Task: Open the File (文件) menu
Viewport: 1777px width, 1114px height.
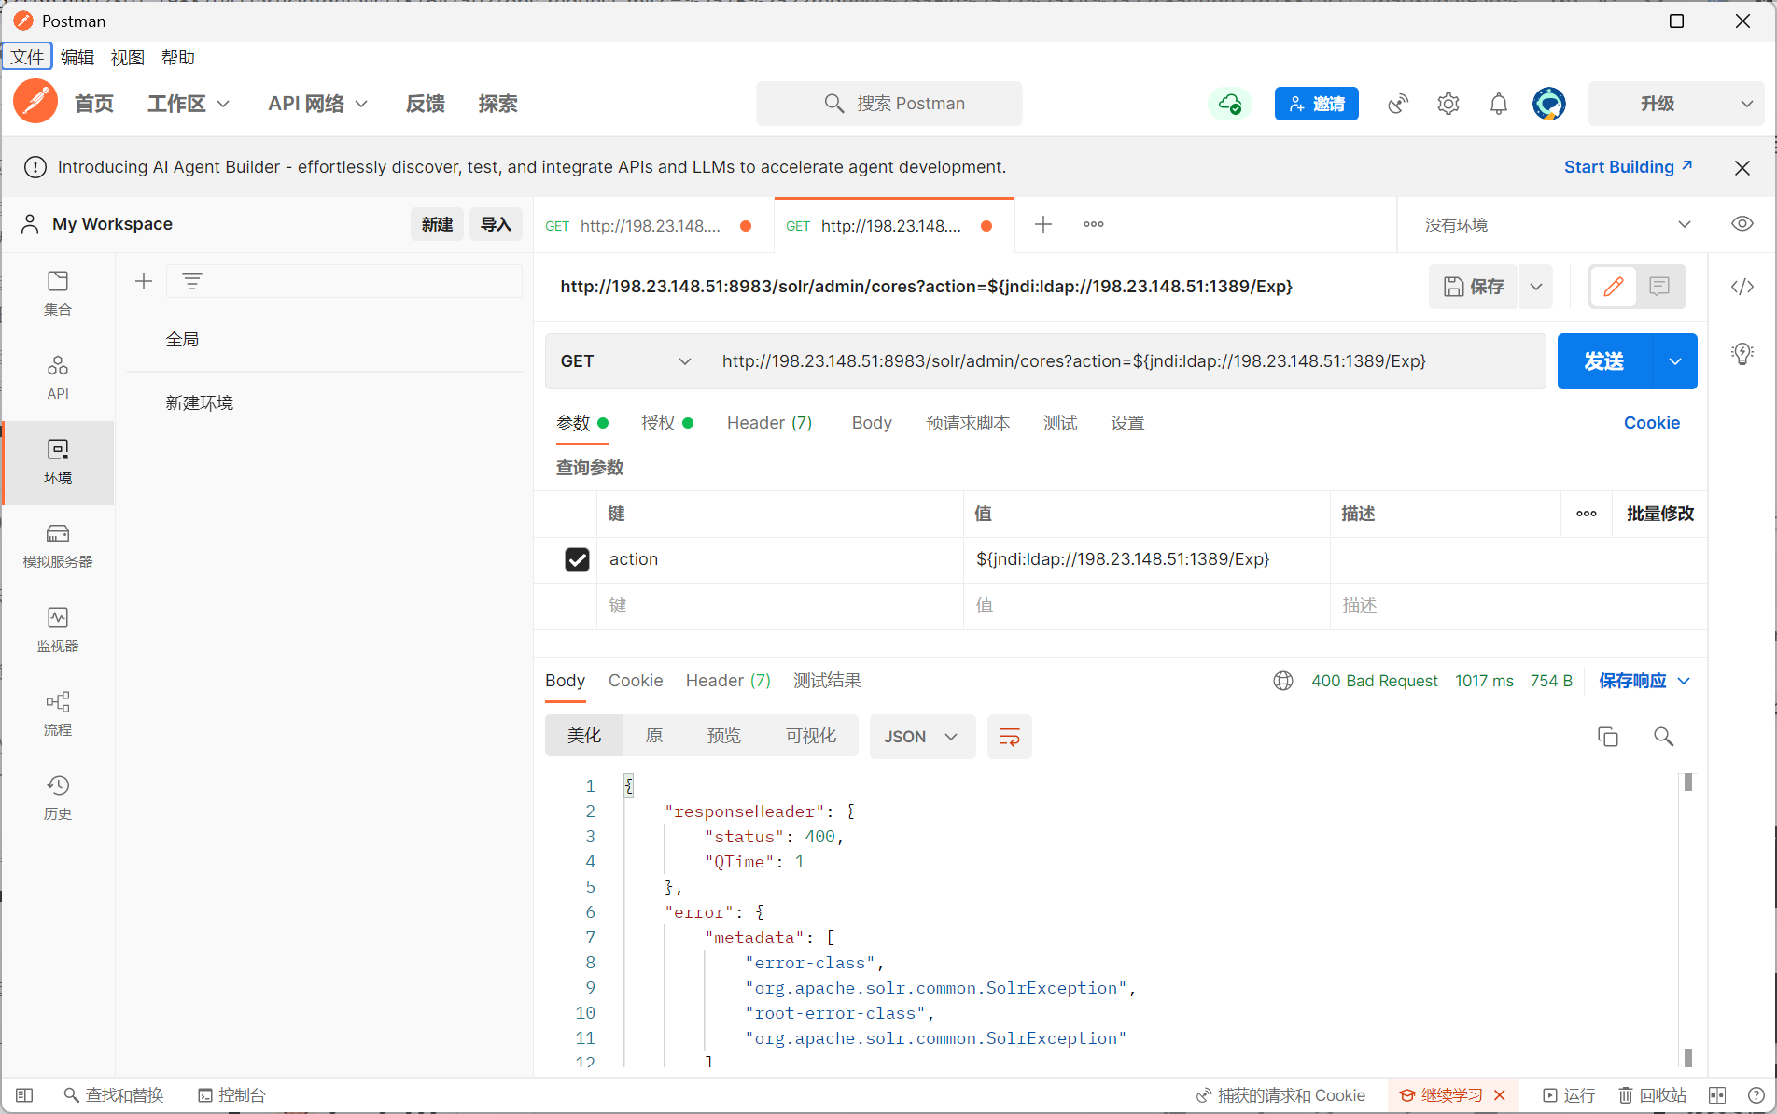Action: (27, 57)
